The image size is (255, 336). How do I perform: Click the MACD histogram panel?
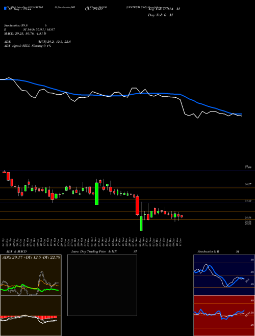(31, 316)
